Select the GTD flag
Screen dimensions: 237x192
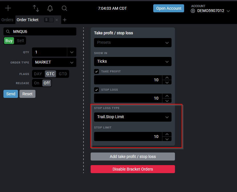click(x=63, y=74)
